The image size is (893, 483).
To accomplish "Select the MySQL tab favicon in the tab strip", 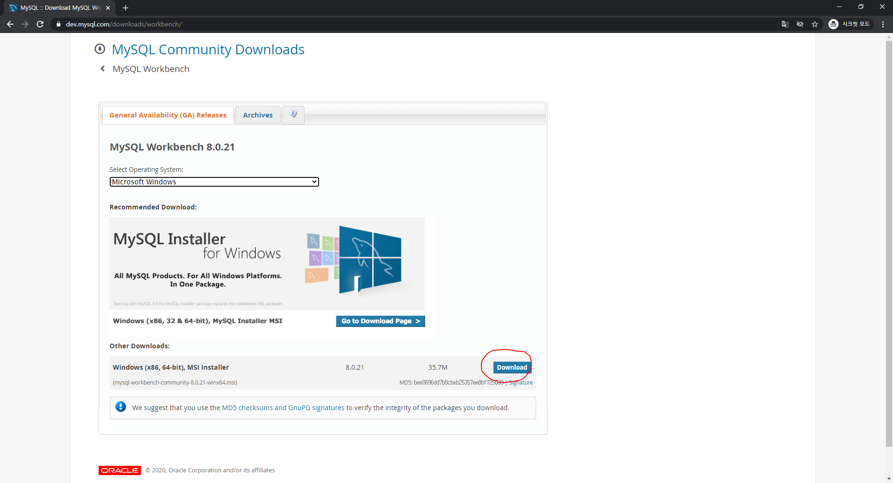I will click(13, 8).
